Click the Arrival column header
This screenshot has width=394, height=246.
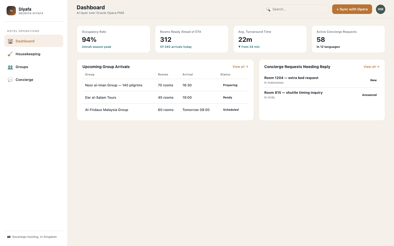(x=187, y=75)
